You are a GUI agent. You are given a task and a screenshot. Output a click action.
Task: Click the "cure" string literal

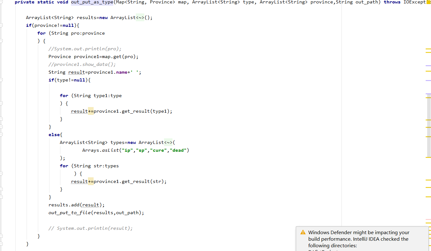point(158,150)
